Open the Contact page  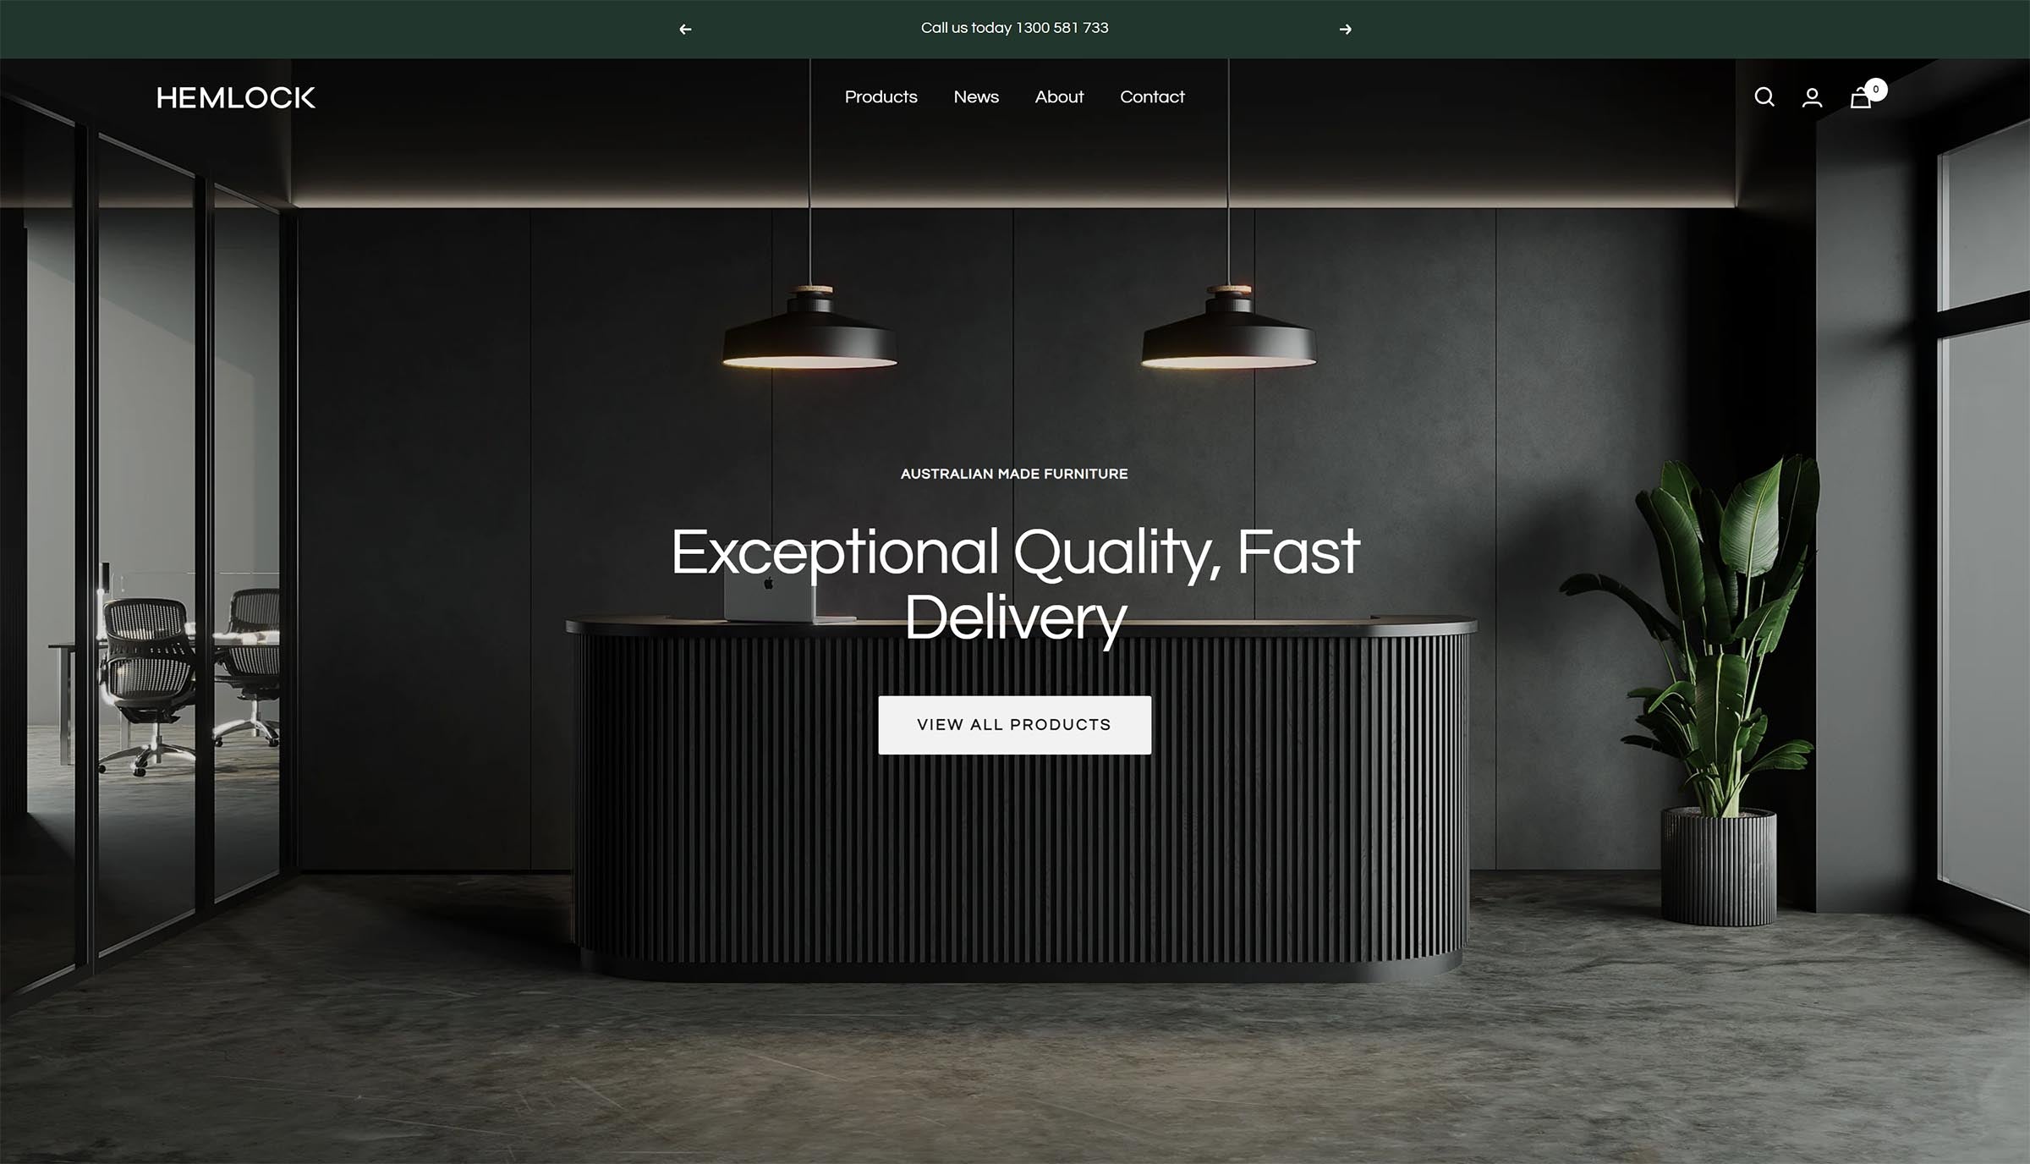(x=1152, y=96)
